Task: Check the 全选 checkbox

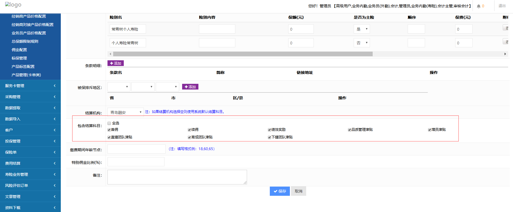Action: [109, 123]
